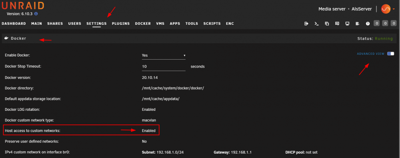
Task: Switch to the Docker nav tab
Action: coord(143,24)
